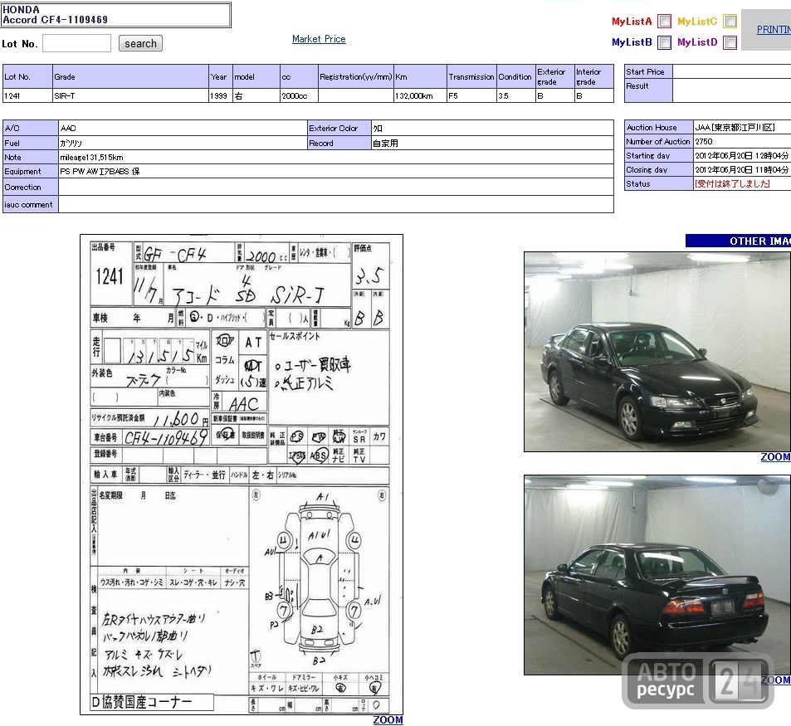This screenshot has width=791, height=726.
Task: Select the 132,000km mileage cell
Action: click(420, 95)
